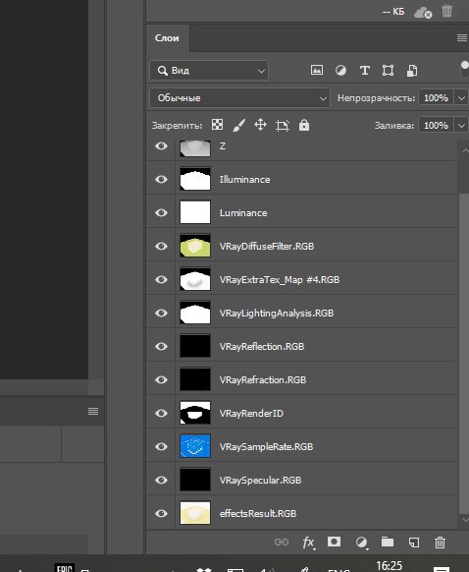Click the upper panel trash icon
The width and height of the screenshot is (469, 572).
click(446, 11)
